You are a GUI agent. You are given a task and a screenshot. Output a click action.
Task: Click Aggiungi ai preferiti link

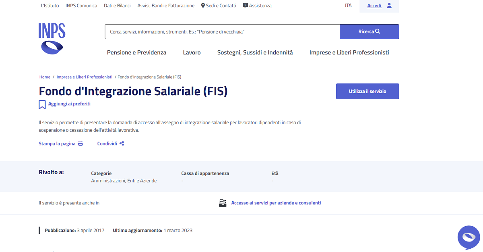(x=69, y=104)
